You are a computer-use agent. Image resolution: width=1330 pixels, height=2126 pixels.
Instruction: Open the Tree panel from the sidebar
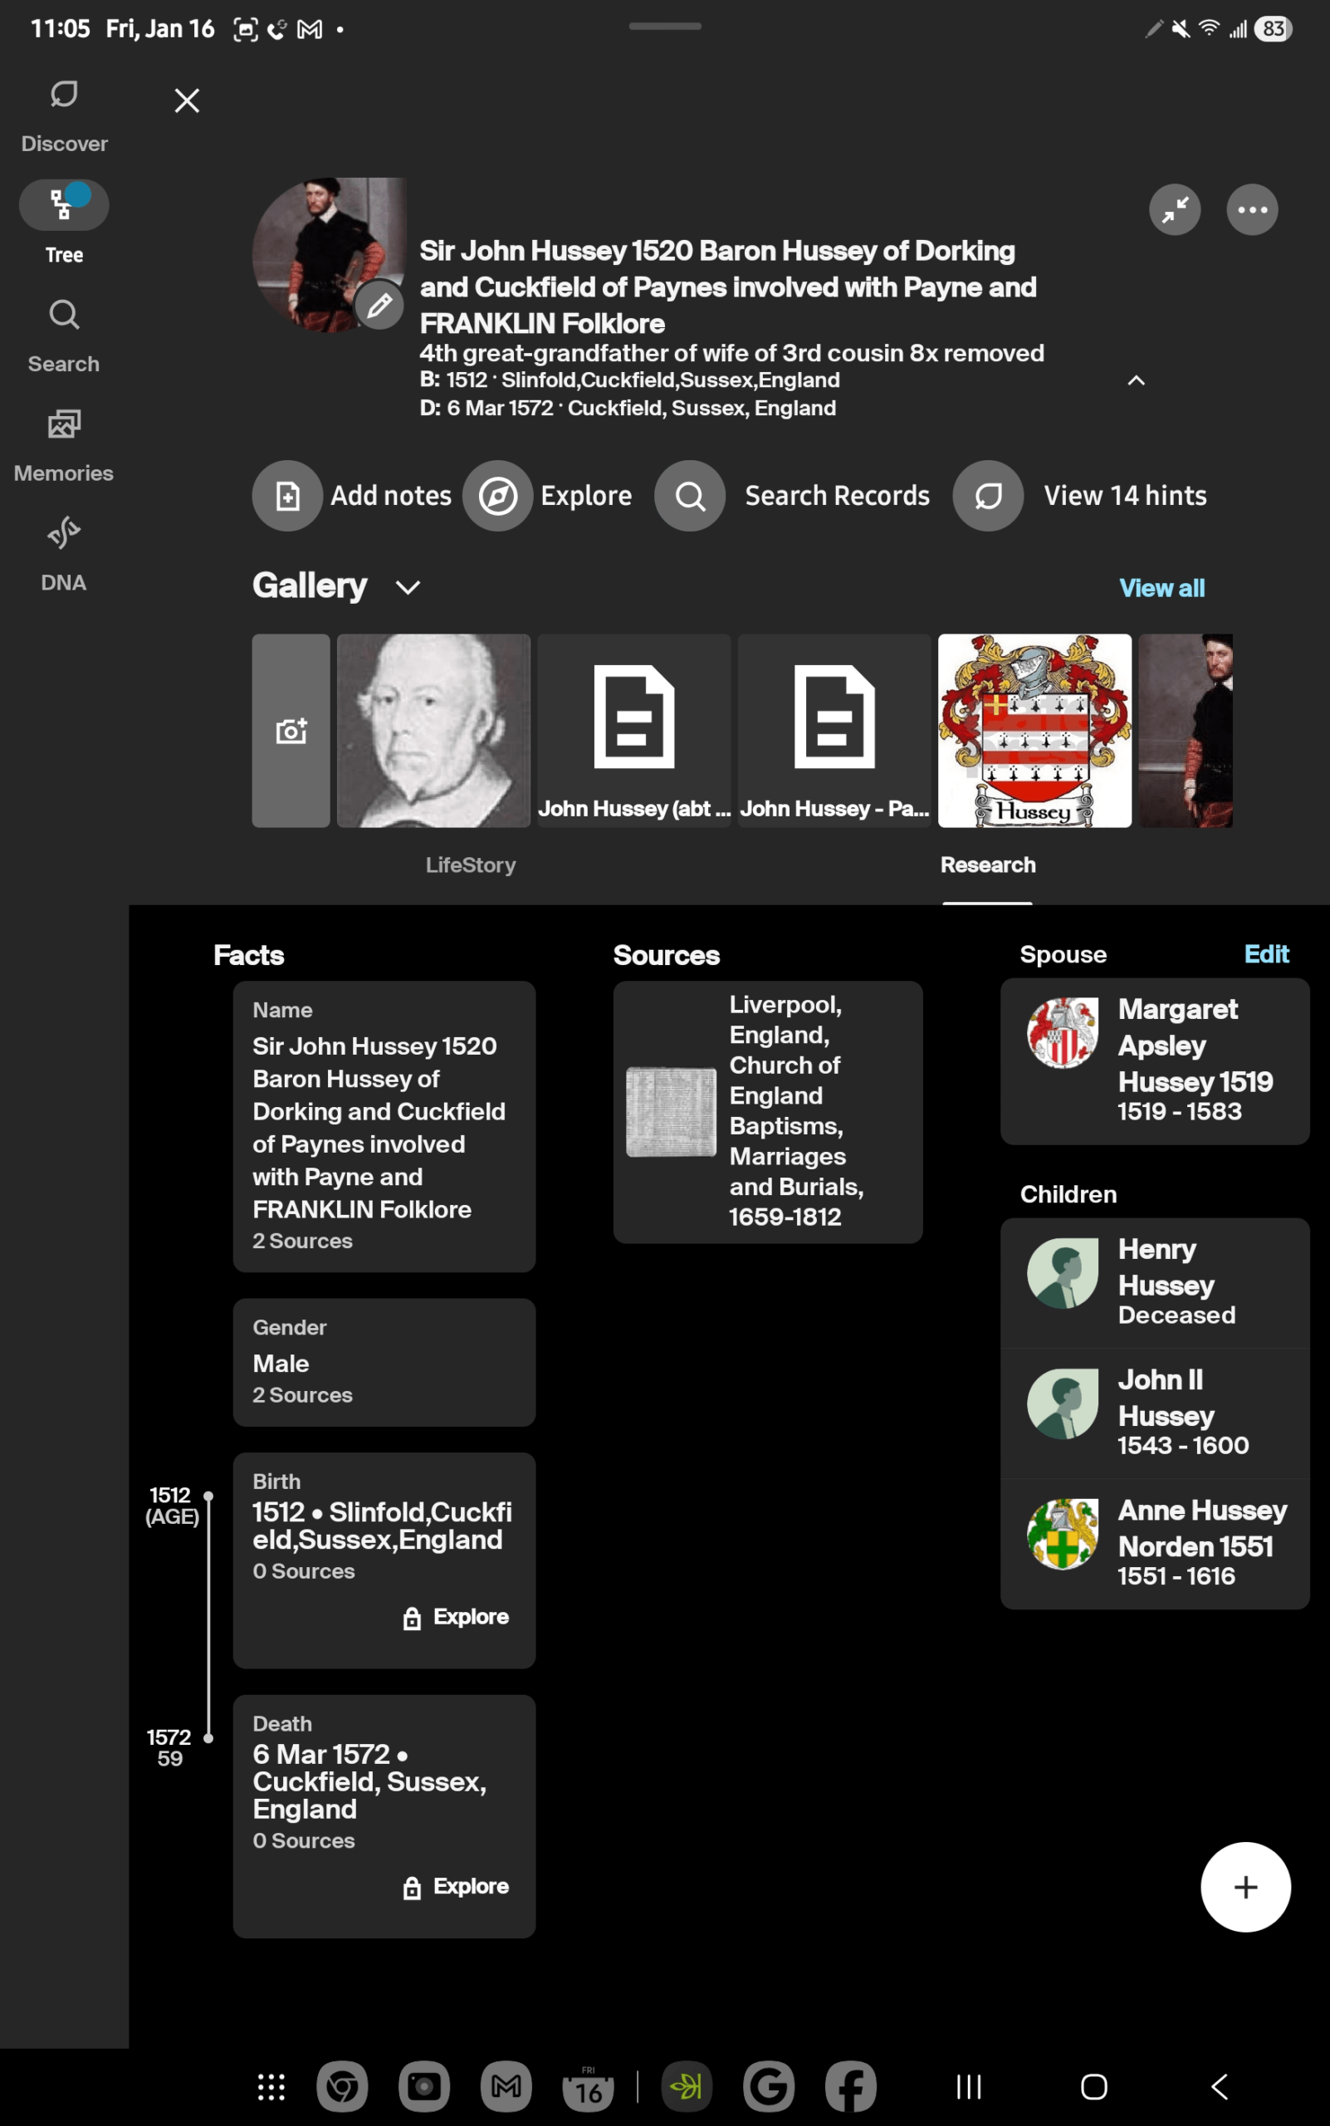click(63, 218)
